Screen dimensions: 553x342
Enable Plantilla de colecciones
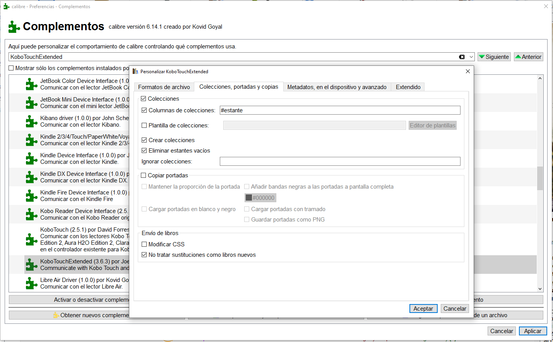(144, 125)
